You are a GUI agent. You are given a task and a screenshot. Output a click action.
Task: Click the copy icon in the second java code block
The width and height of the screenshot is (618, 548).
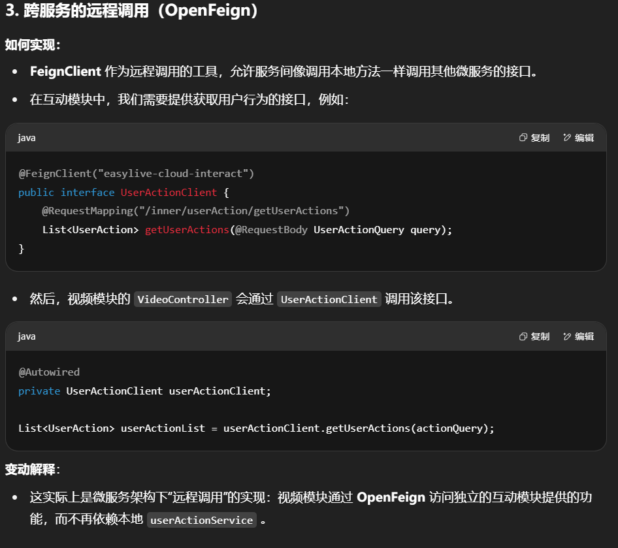pyautogui.click(x=523, y=336)
